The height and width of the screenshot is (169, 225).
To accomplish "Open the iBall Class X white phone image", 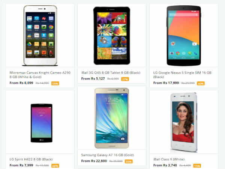I will tap(184, 122).
